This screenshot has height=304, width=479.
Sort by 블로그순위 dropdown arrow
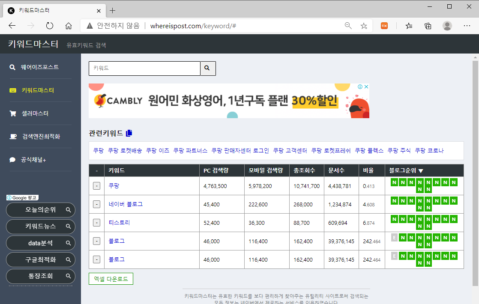[421, 171]
